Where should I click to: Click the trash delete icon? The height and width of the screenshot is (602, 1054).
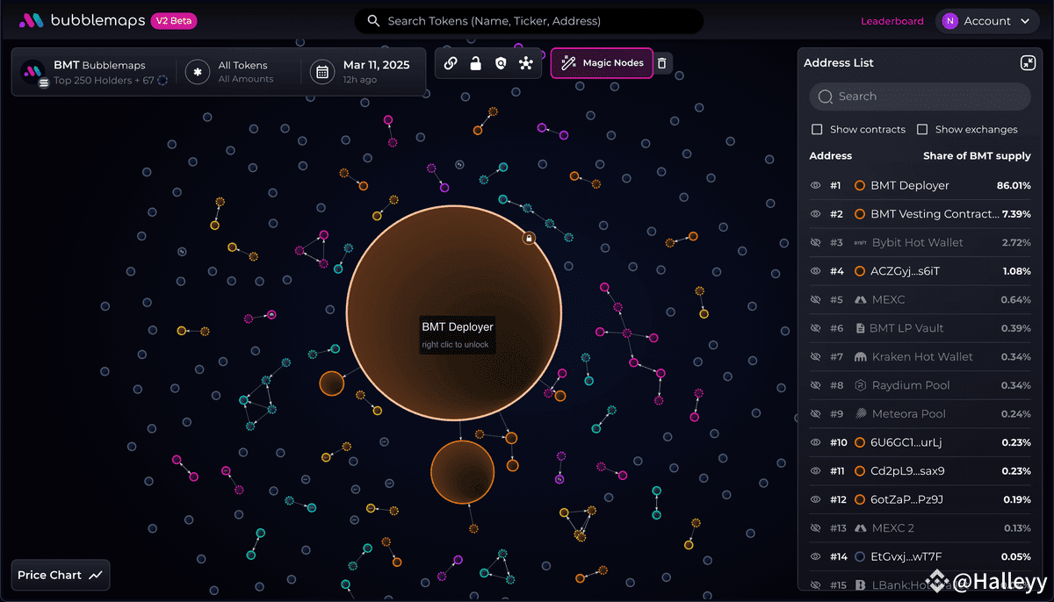click(x=662, y=63)
